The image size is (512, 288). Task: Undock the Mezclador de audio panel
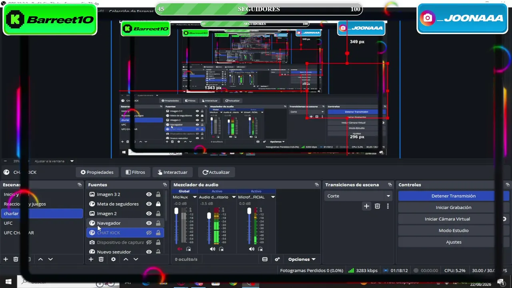317,185
